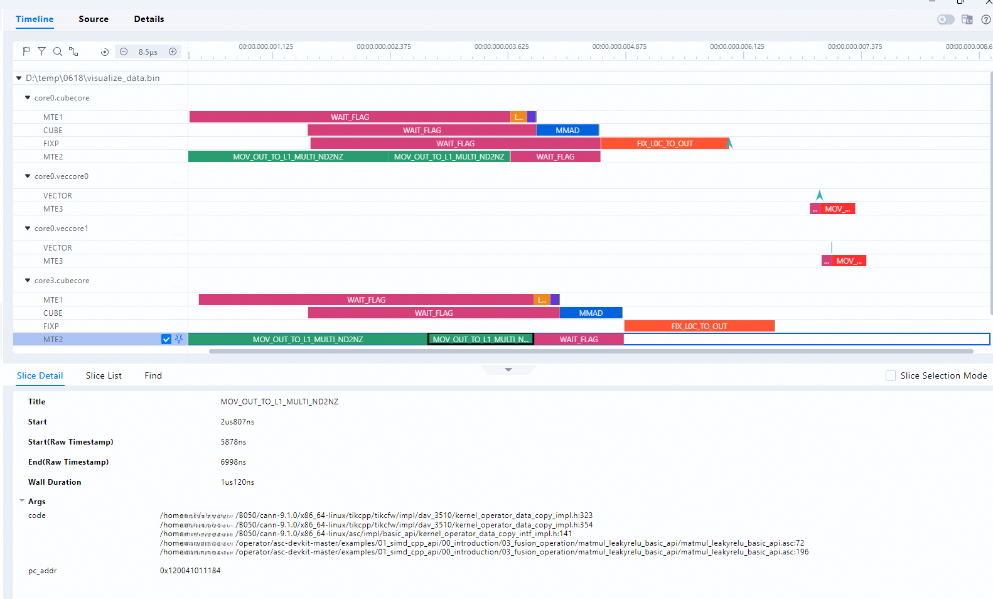This screenshot has width=993, height=599.
Task: Collapse the core0.veccore1 group
Action: coord(28,228)
